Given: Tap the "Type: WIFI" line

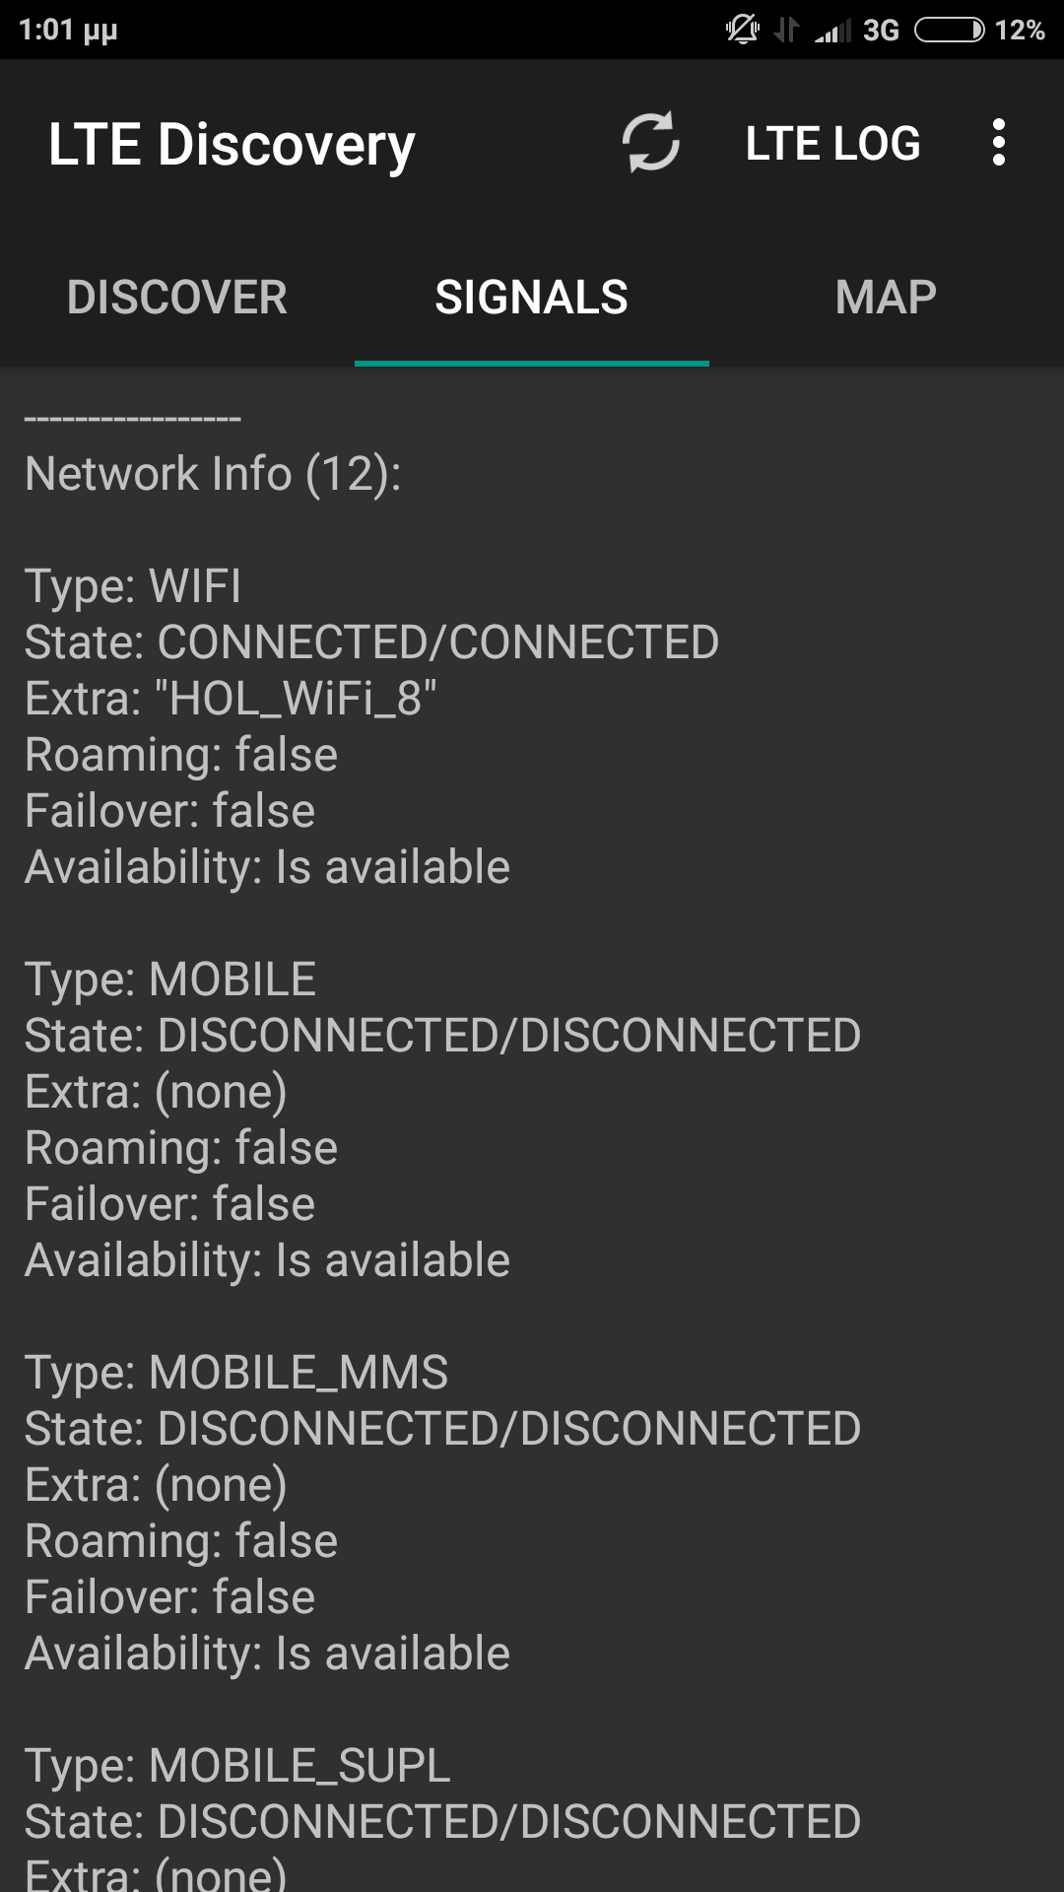Looking at the screenshot, I should click(x=133, y=586).
